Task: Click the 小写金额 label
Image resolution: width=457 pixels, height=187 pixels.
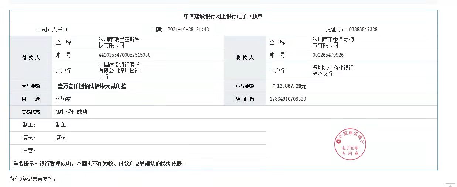Action: pyautogui.click(x=245, y=86)
